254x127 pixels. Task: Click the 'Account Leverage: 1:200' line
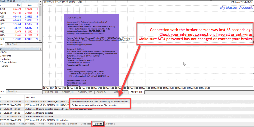76,83
